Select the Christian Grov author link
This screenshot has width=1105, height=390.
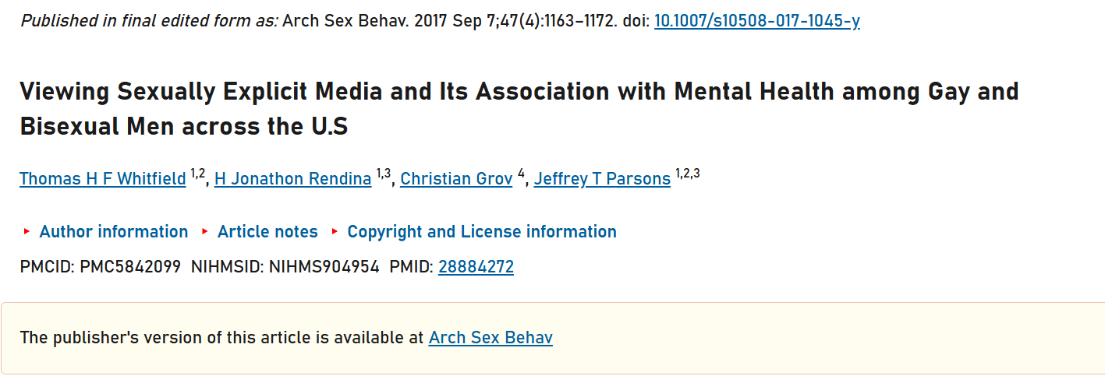click(x=456, y=179)
